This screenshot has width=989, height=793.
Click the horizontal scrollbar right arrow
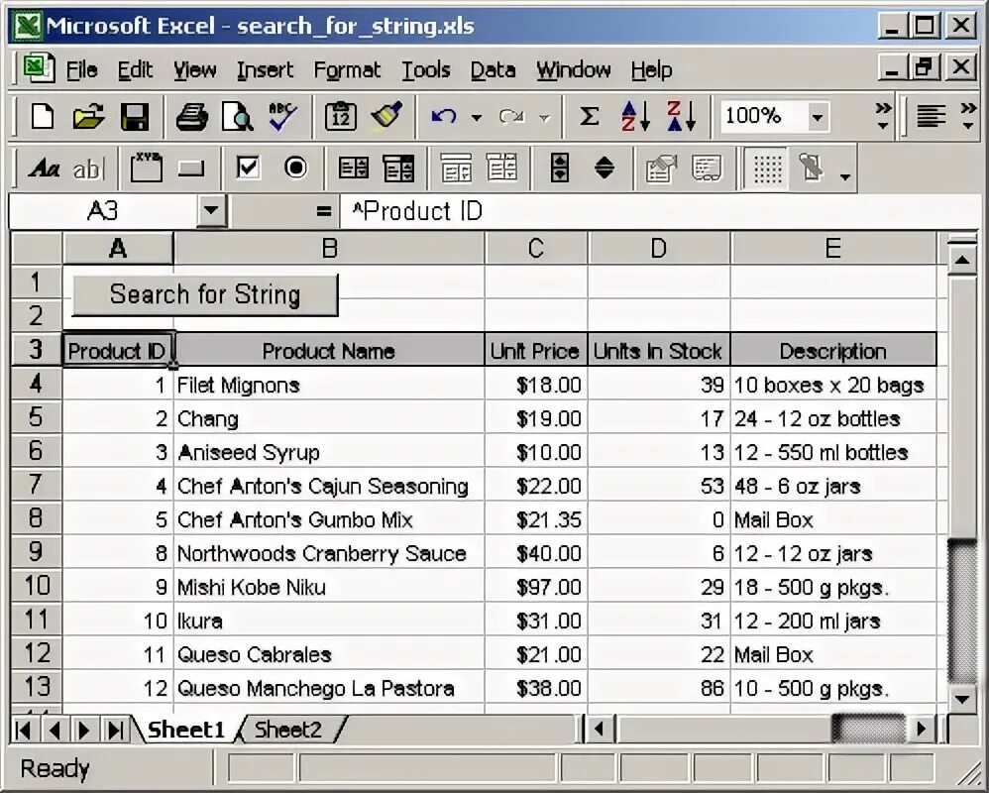(922, 730)
